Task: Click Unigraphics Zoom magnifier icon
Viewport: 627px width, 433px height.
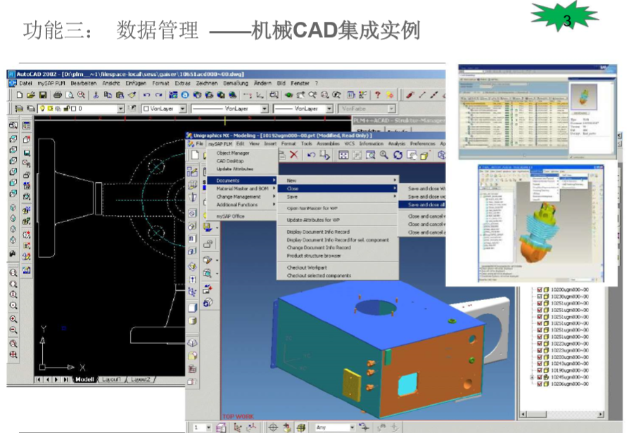Action: [384, 155]
